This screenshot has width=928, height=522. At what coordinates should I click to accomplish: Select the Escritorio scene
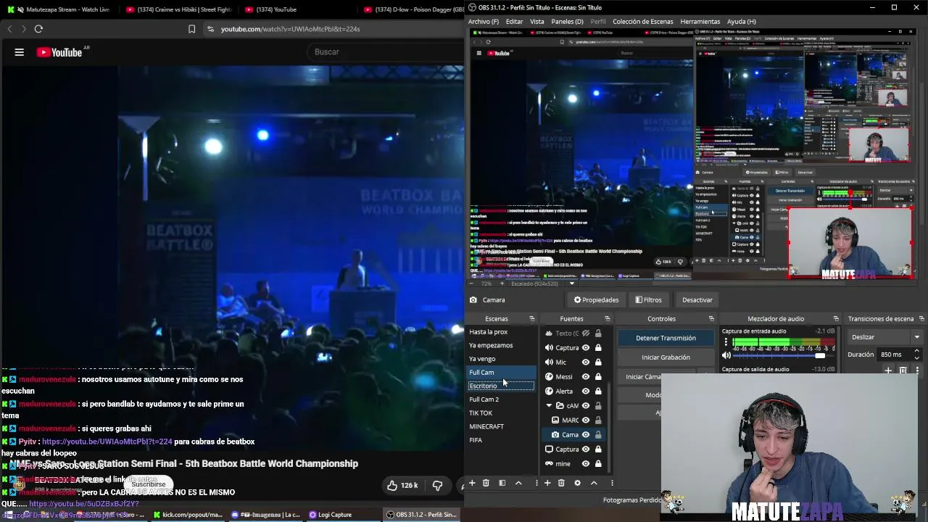coord(501,386)
